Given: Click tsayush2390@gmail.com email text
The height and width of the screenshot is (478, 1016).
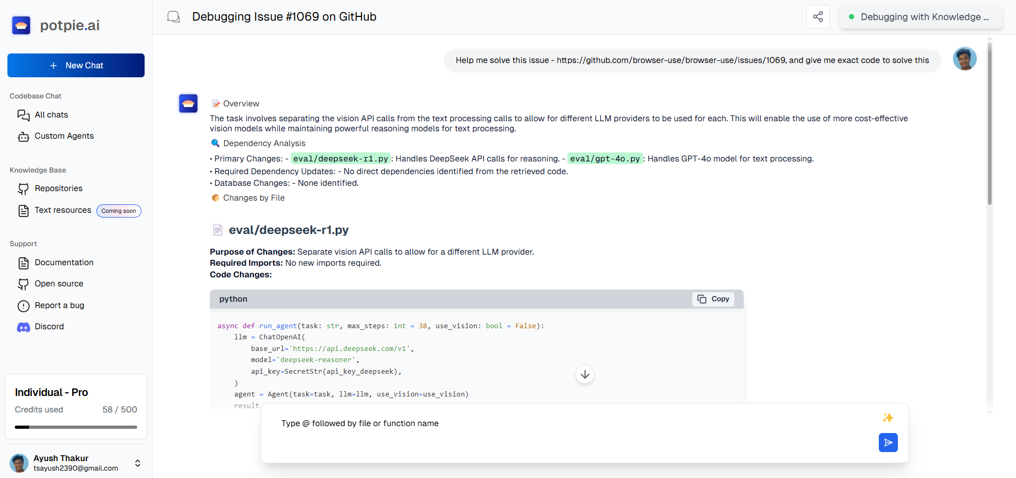Looking at the screenshot, I should tap(76, 468).
